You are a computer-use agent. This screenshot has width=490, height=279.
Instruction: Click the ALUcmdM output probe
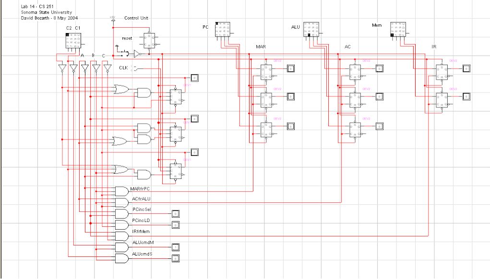pos(176,247)
